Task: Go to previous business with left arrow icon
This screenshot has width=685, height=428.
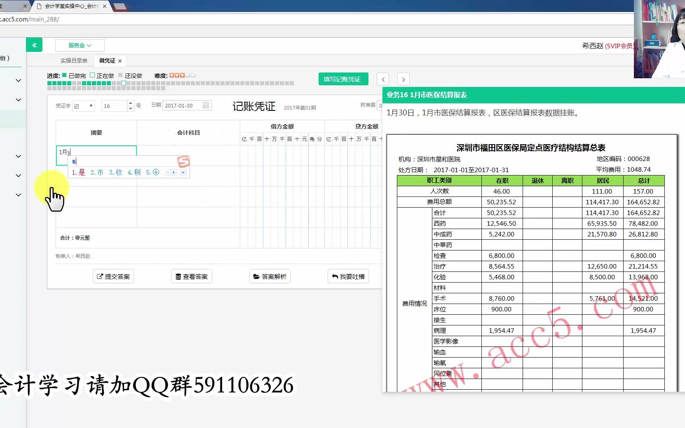Action: click(383, 79)
